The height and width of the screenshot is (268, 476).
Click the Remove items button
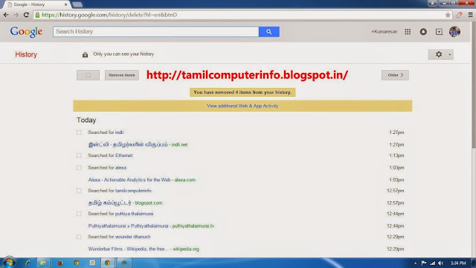pyautogui.click(x=122, y=75)
